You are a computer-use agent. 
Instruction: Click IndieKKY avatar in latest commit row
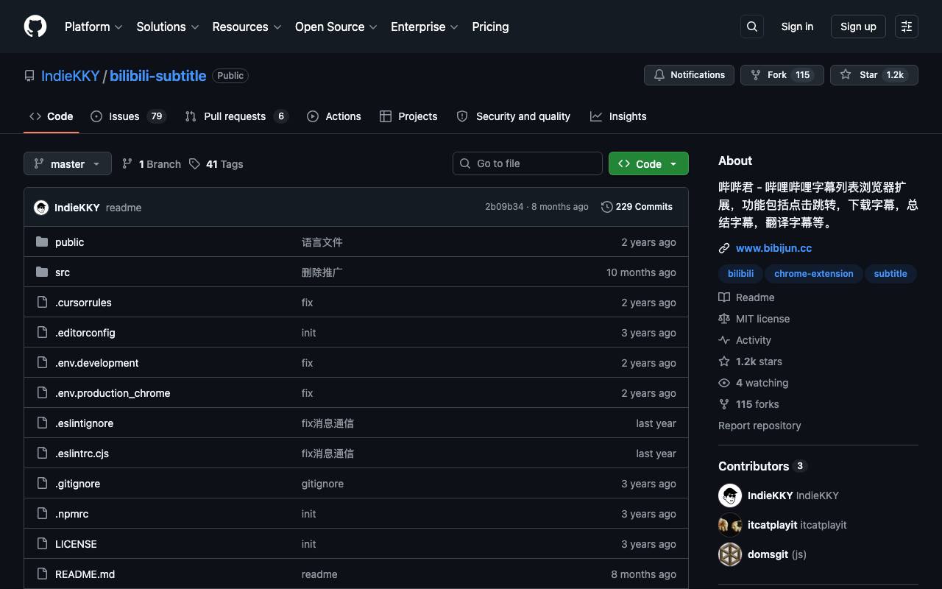pyautogui.click(x=41, y=208)
